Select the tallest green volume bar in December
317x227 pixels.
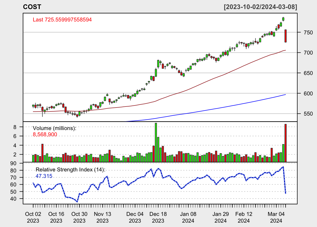coord(156,142)
